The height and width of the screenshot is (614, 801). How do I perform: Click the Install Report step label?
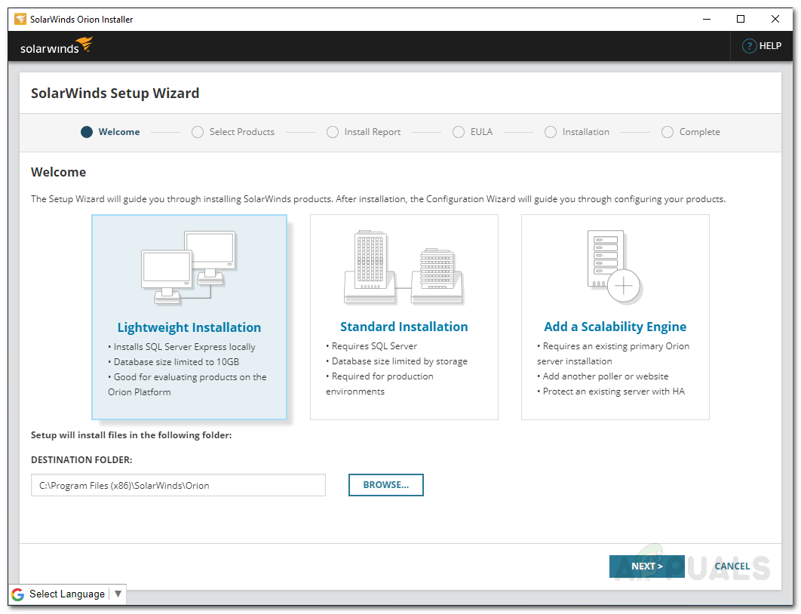coord(373,132)
